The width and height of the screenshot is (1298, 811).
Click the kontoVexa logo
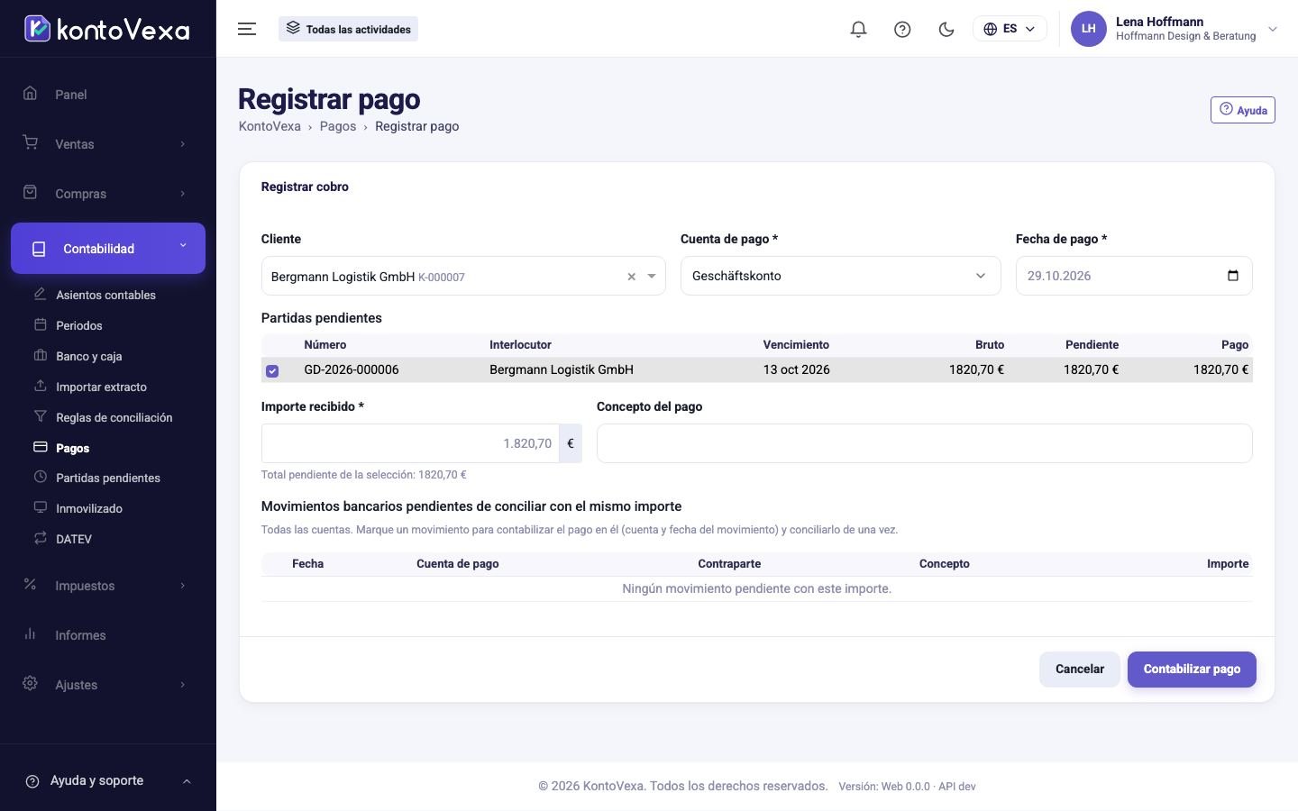(x=107, y=29)
